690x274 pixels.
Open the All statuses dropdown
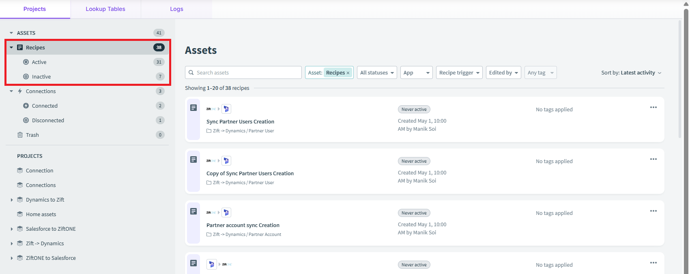tap(377, 72)
